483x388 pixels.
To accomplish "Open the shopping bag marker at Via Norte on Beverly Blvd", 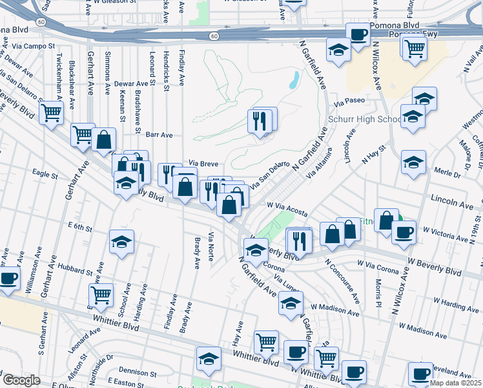I will (229, 207).
